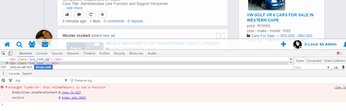Select body.bx-def-font in the breadcrumb

point(21,67)
